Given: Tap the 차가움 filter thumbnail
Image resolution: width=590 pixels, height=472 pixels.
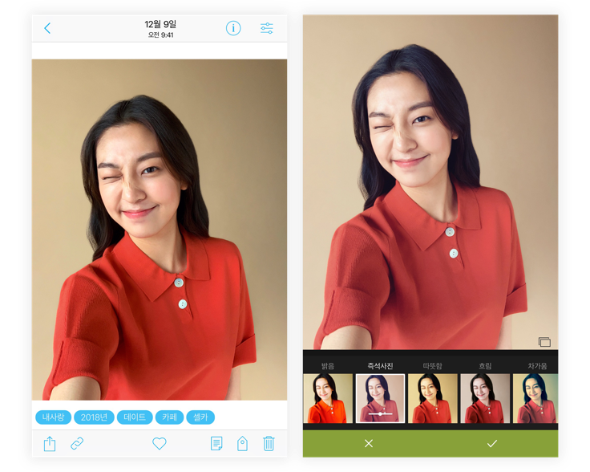Looking at the screenshot, I should (x=535, y=398).
